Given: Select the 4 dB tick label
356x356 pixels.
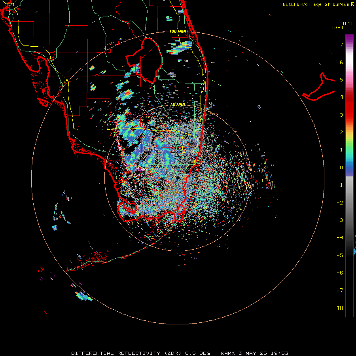Looking at the screenshot, I should tap(341, 97).
